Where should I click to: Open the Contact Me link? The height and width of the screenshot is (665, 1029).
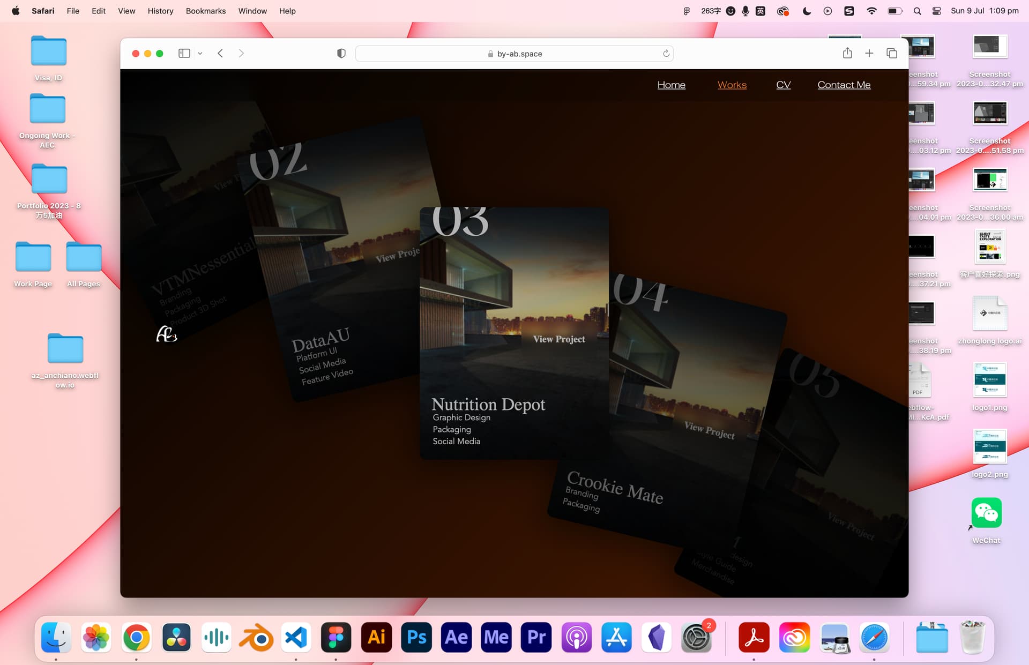(x=844, y=85)
